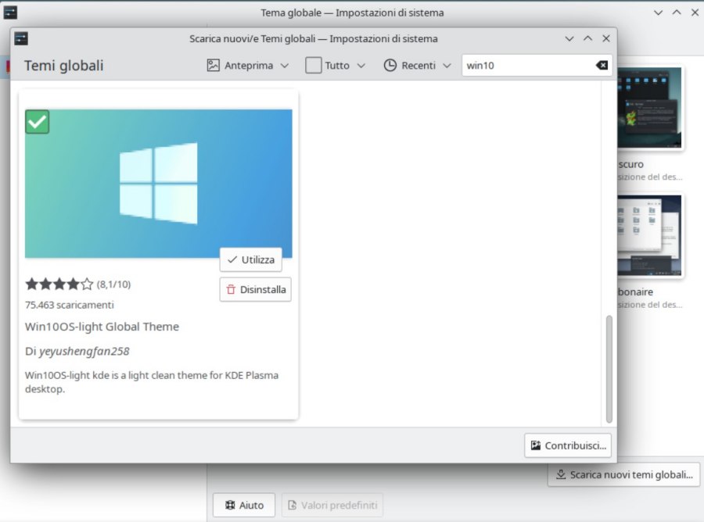704x522 pixels.
Task: Click Disinstalla to remove Win10OS-light theme
Action: [x=256, y=290]
